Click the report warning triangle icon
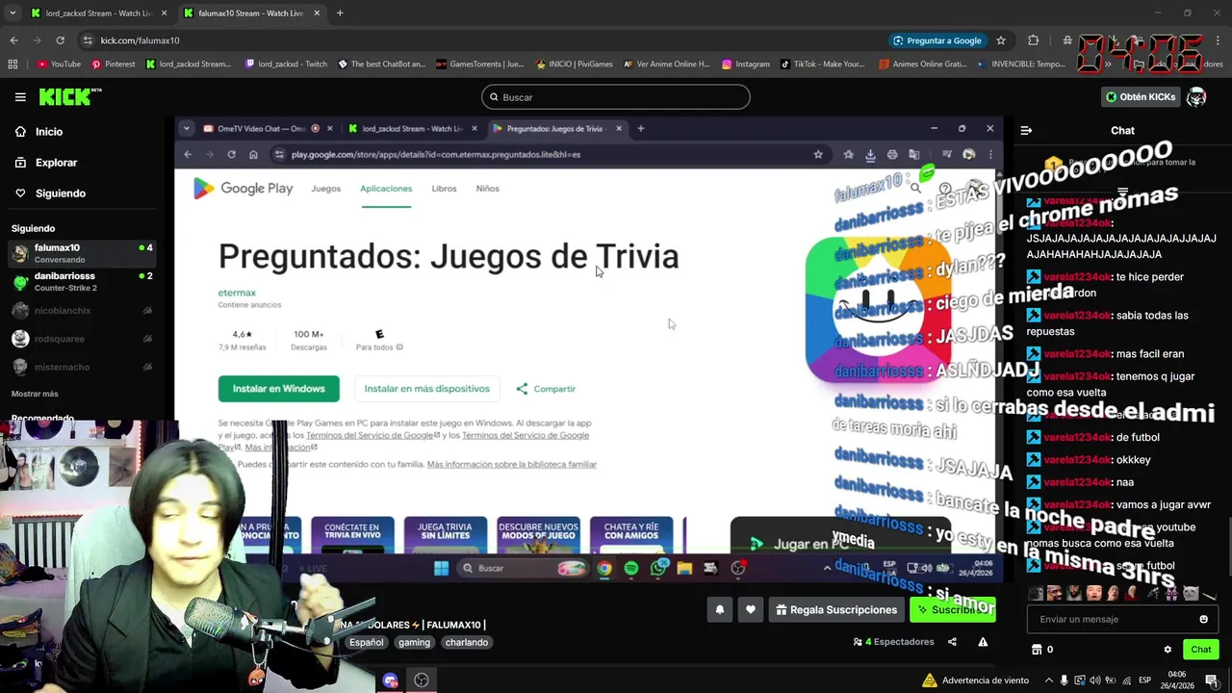 (983, 642)
